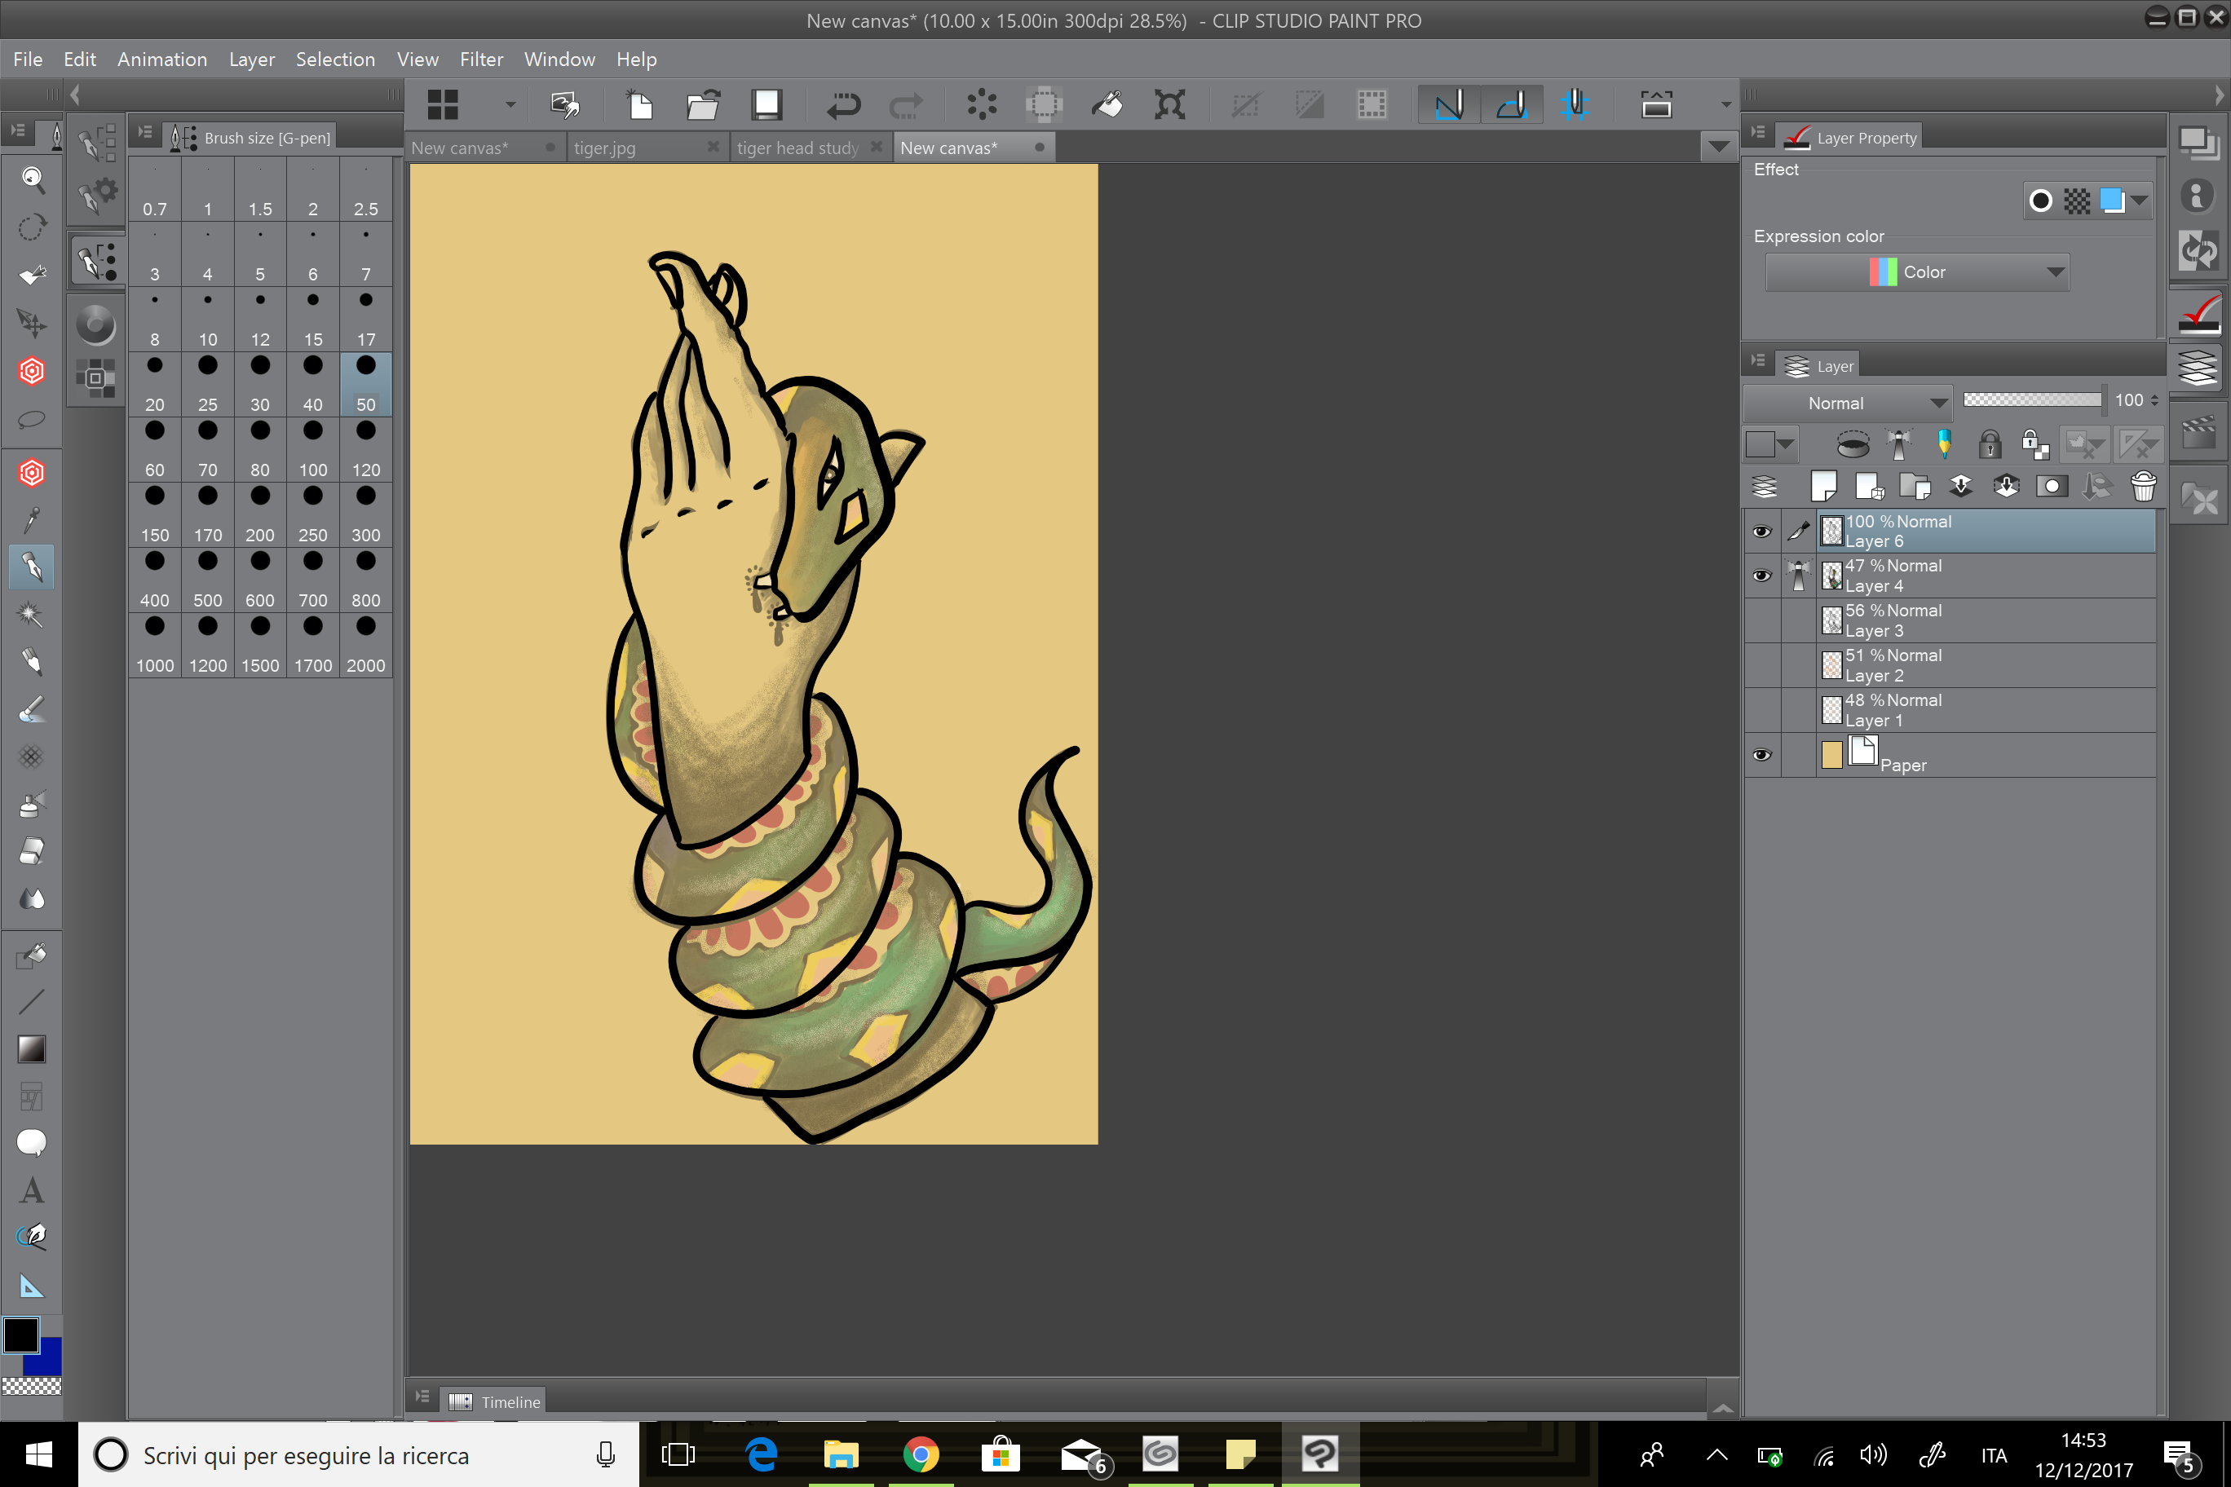Click the Redo button in the toolbar
The image size is (2231, 1487).
906,104
